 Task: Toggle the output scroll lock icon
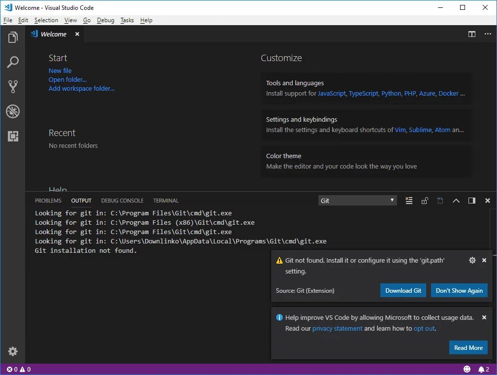(x=424, y=201)
